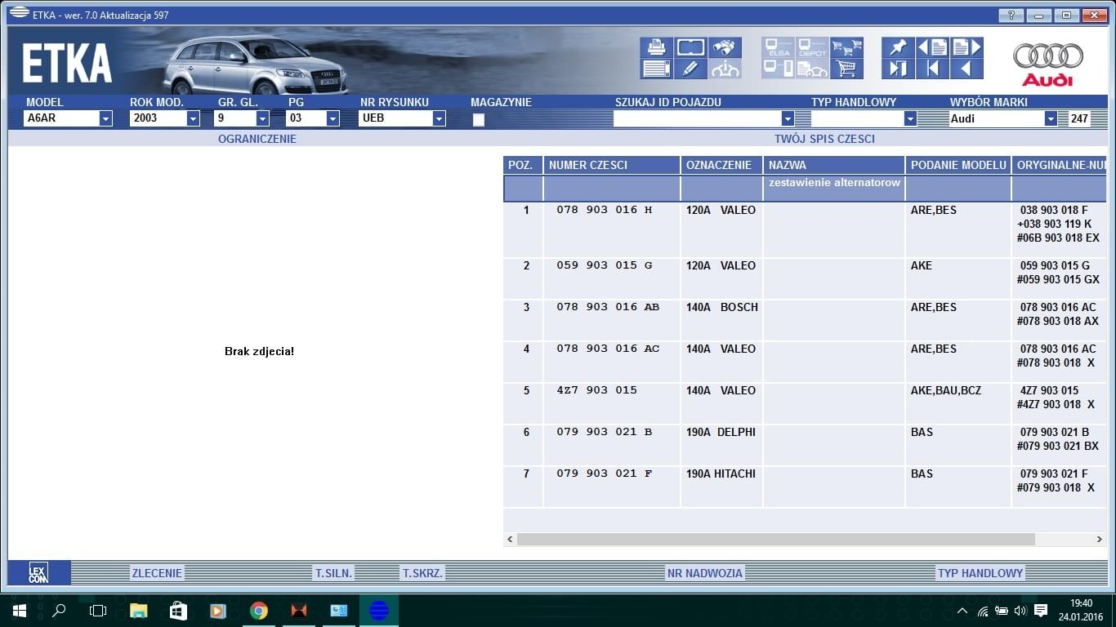Click TYP HANDLOWY button in bottom bar
This screenshot has width=1116, height=627.
point(980,573)
